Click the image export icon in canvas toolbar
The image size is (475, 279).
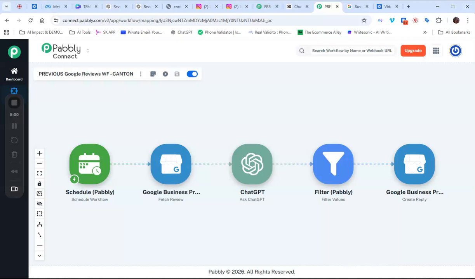39,193
